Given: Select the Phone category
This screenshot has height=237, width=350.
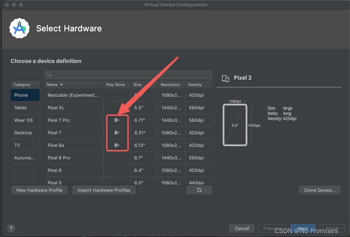Looking at the screenshot, I should point(25,95).
